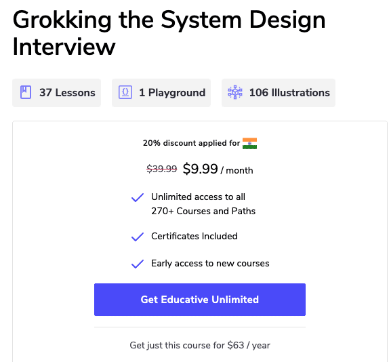The height and width of the screenshot is (362, 389).
Task: Click the 20% discount applied text
Action: click(x=191, y=143)
